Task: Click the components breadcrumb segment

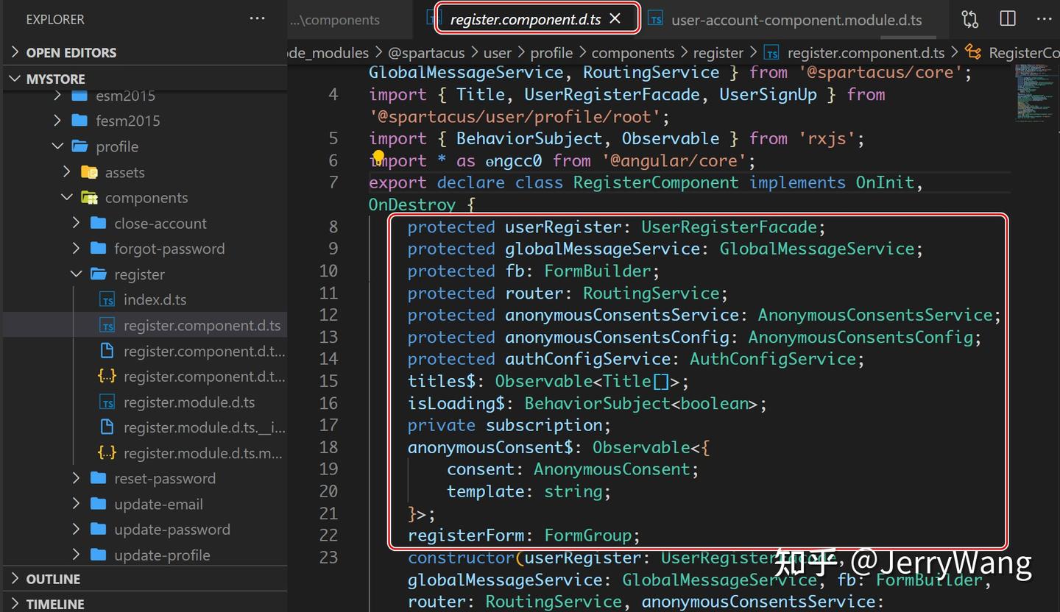Action: (x=633, y=53)
